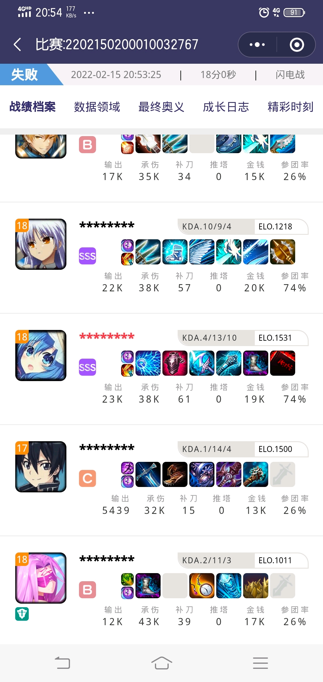The image size is (323, 682).
Task: Open the 最终奥义 tab
Action: (x=161, y=107)
